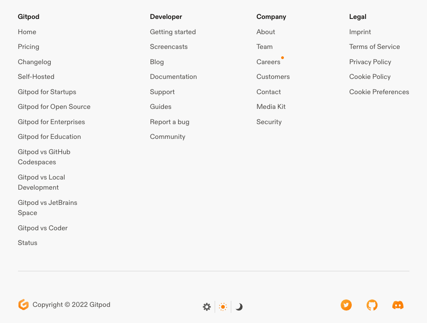Viewport: 427px width, 323px height.
Task: Switch to light theme sun icon
Action: [223, 307]
